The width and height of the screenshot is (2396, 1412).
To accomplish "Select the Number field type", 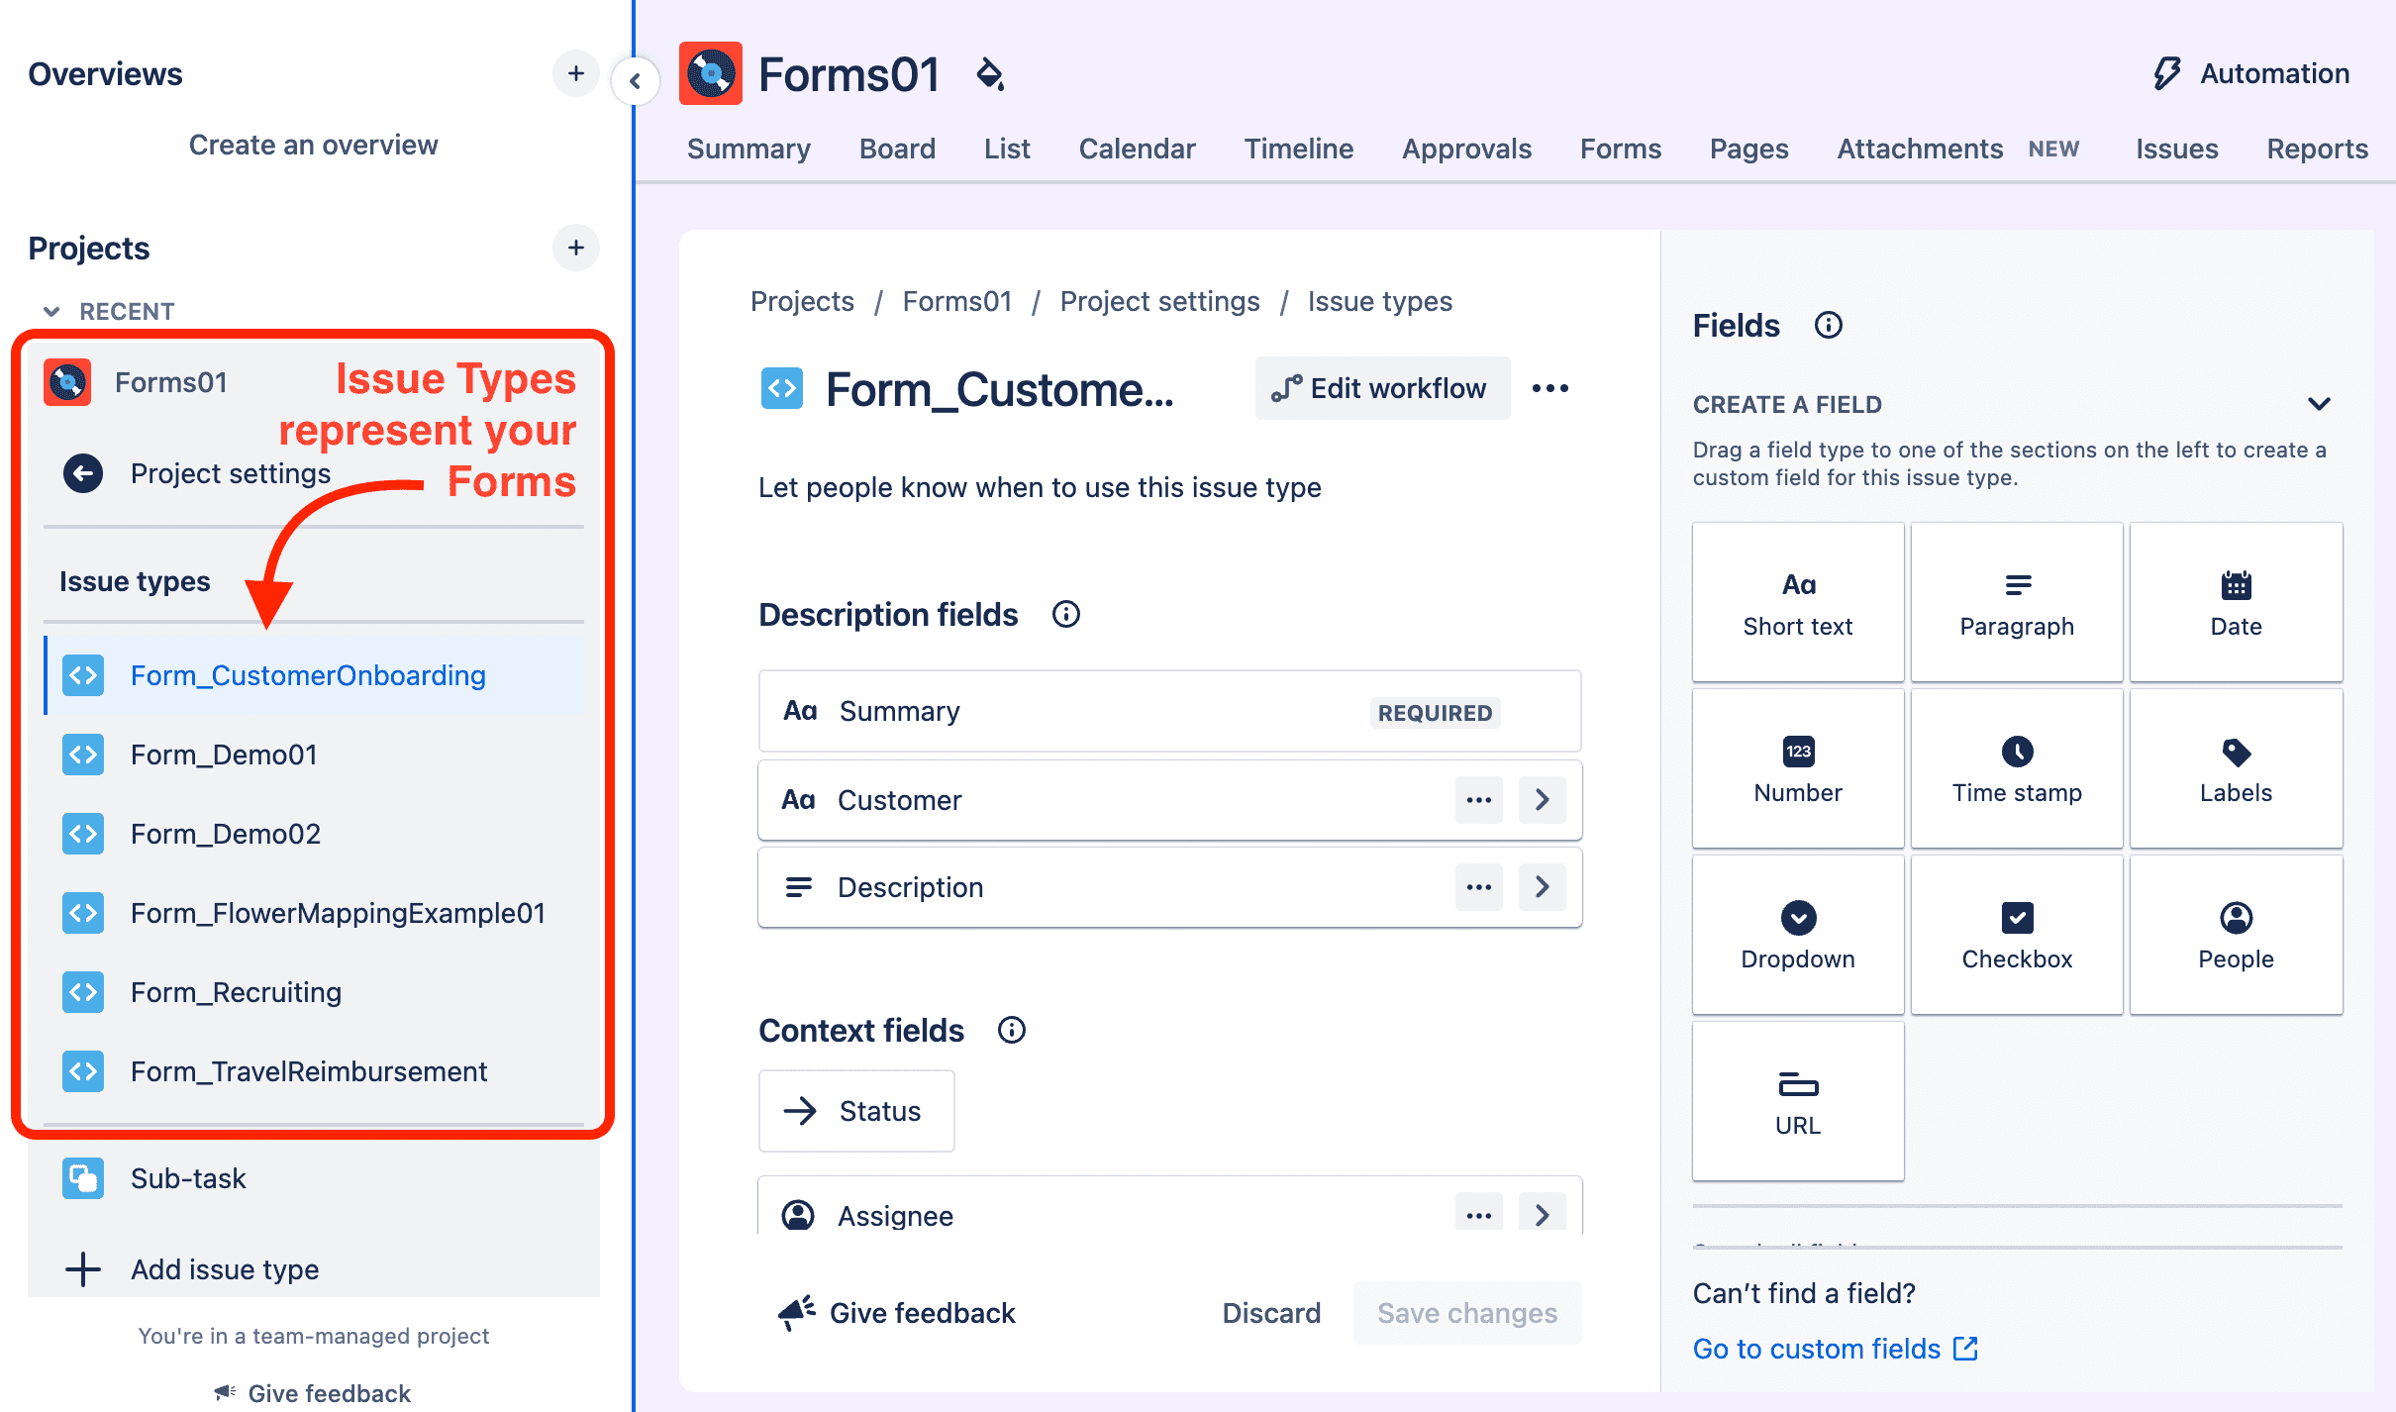I will [1797, 767].
